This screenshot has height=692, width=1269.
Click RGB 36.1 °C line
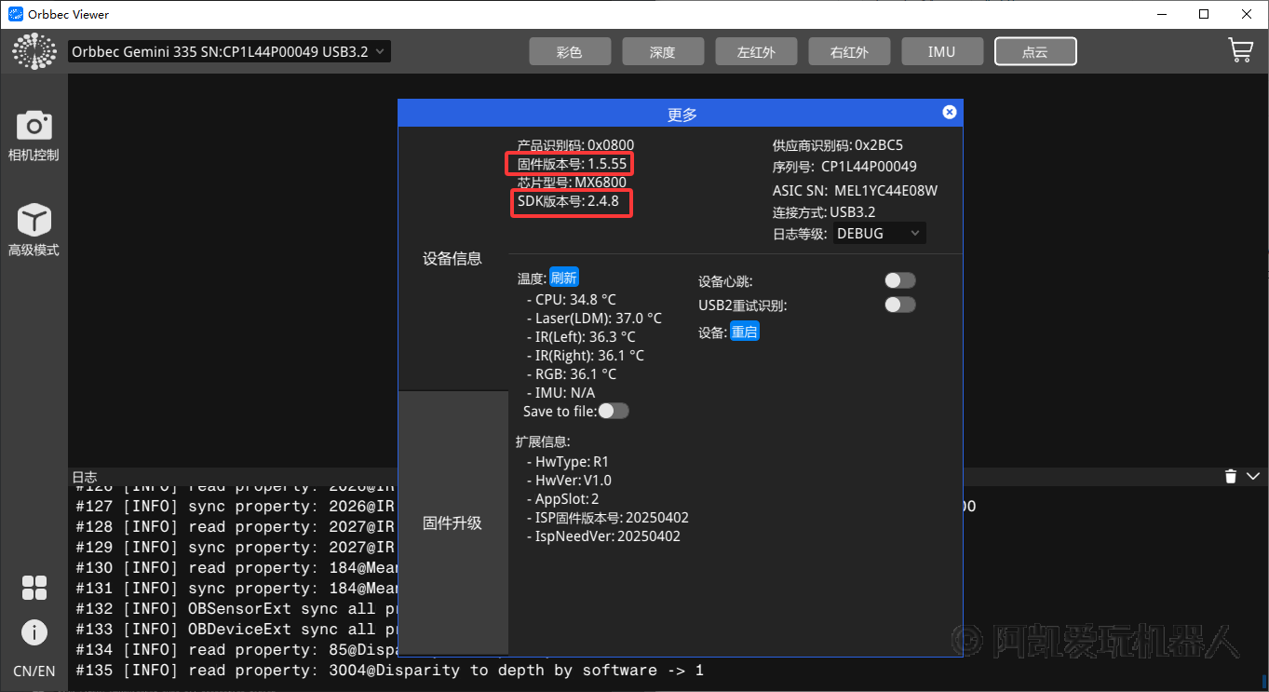(571, 374)
